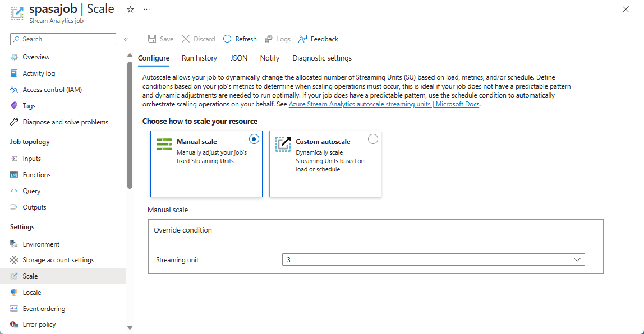
Task: Click the Inputs icon under Job topology
Action: (14, 159)
